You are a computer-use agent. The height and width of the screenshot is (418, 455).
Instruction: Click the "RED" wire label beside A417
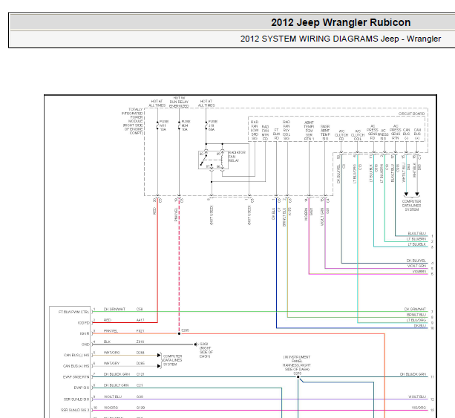(108, 320)
